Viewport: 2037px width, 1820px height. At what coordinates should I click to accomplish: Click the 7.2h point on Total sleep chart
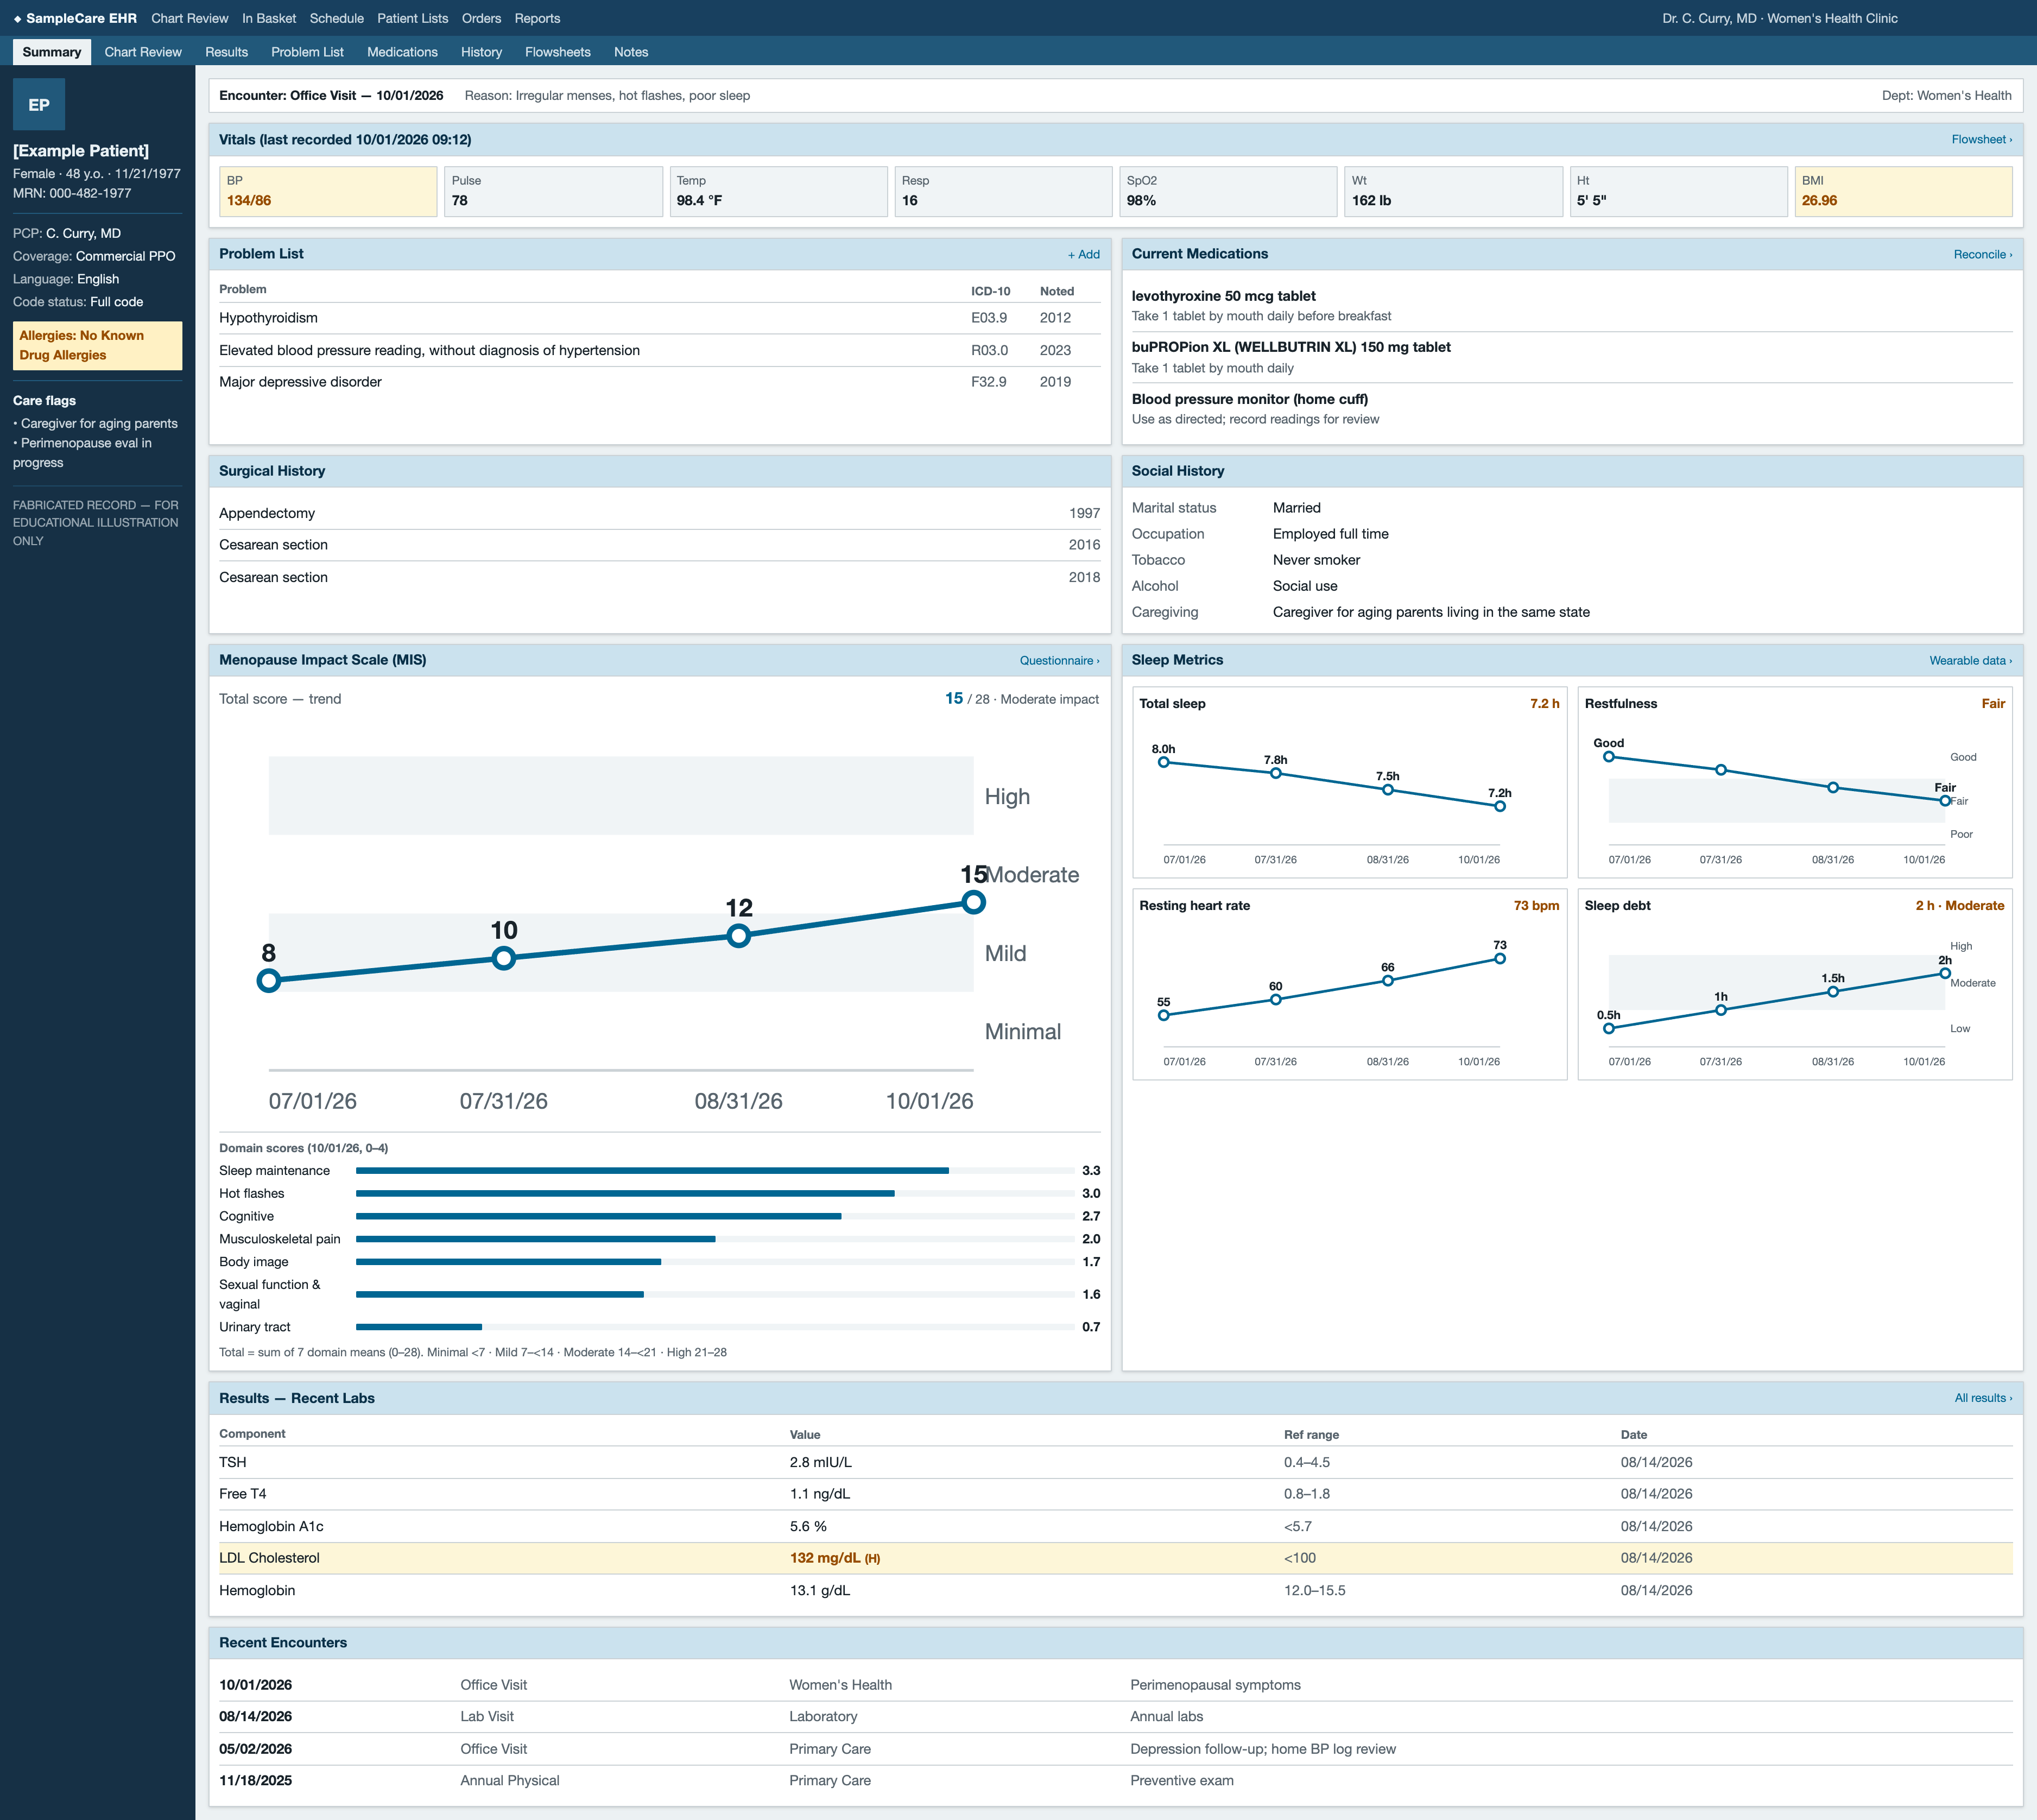click(x=1499, y=806)
